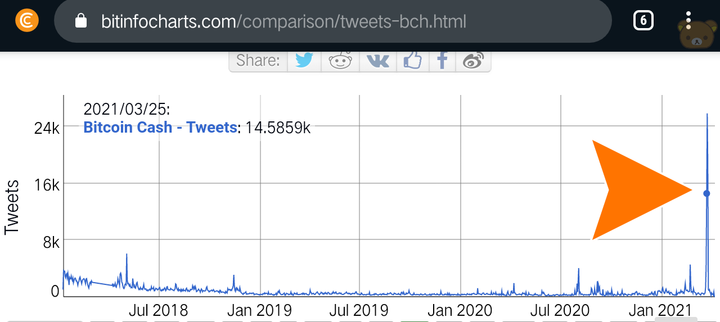The image size is (720, 322).
Task: Tap the padlock site security icon
Action: (81, 21)
